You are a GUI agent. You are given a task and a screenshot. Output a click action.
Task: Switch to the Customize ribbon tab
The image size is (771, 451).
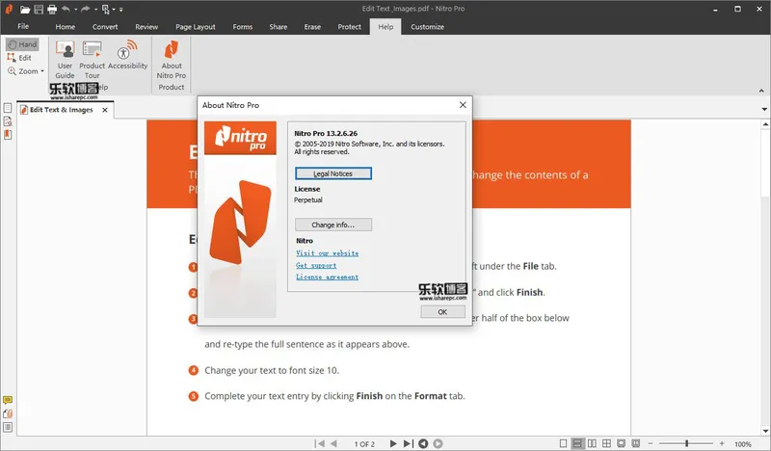tap(427, 27)
